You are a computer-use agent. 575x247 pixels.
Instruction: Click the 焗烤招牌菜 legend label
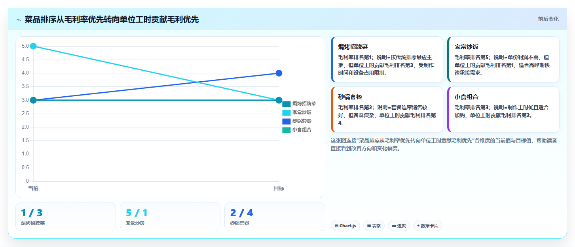coord(304,104)
